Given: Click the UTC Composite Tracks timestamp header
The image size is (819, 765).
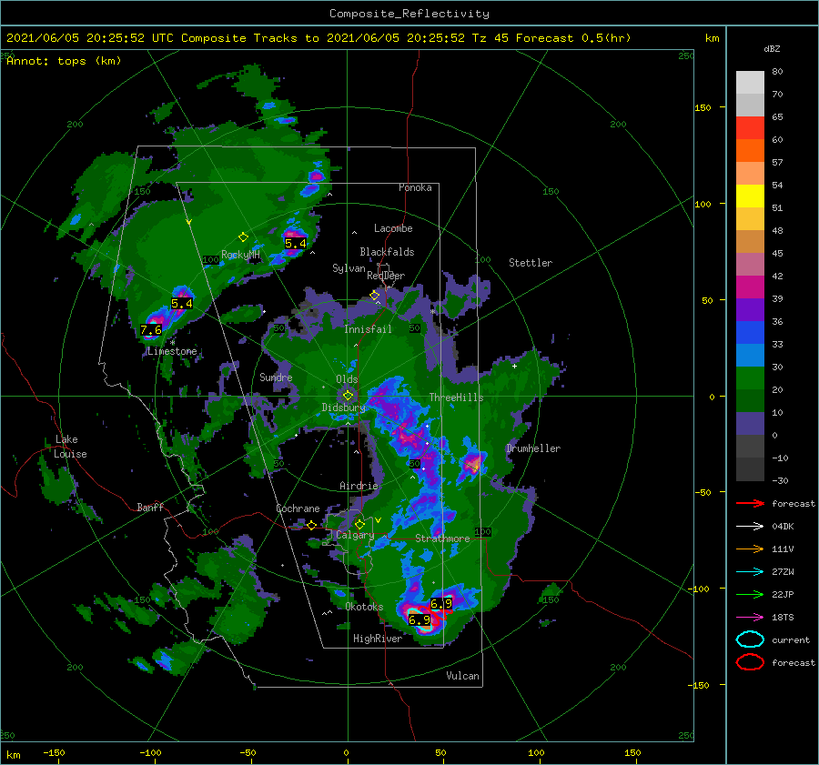Looking at the screenshot, I should (318, 38).
